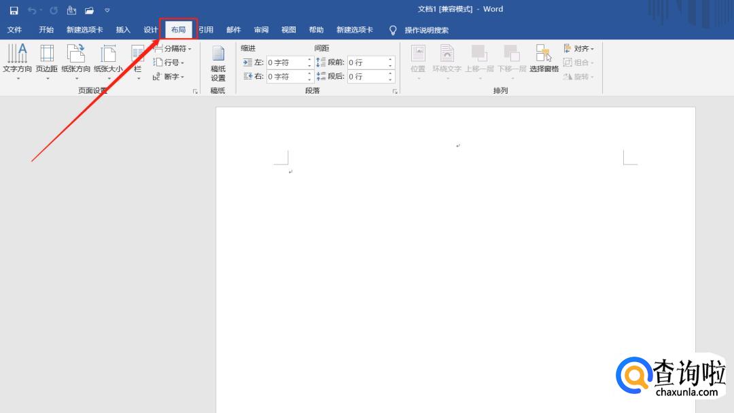
Task: Open 稿纸设置 manuscript paper settings
Action: click(x=218, y=63)
